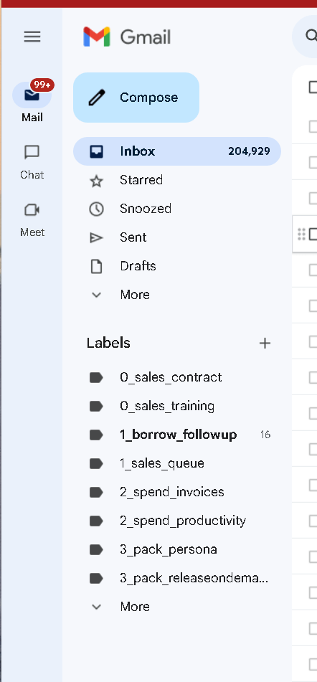Open the hamburger main menu icon
The height and width of the screenshot is (682, 317).
(x=32, y=37)
